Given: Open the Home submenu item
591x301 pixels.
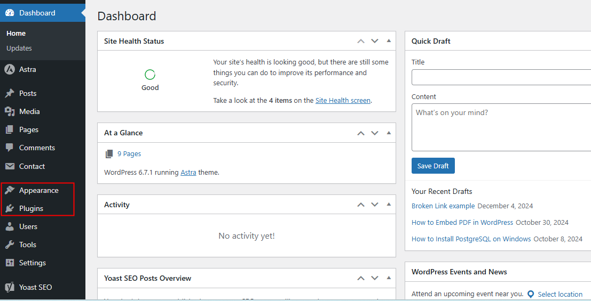Looking at the screenshot, I should (16, 33).
